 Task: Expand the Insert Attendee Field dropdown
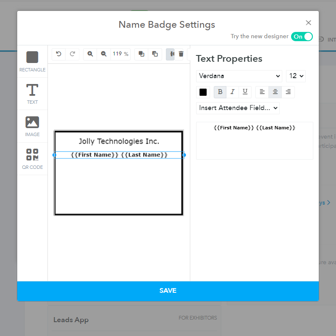click(238, 108)
